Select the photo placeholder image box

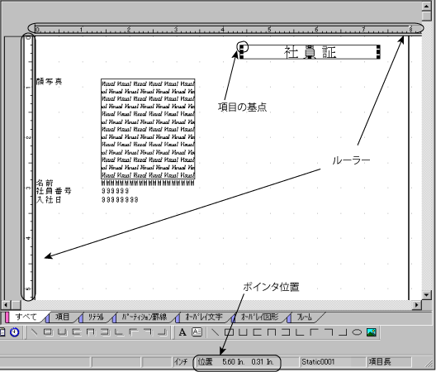click(x=148, y=129)
